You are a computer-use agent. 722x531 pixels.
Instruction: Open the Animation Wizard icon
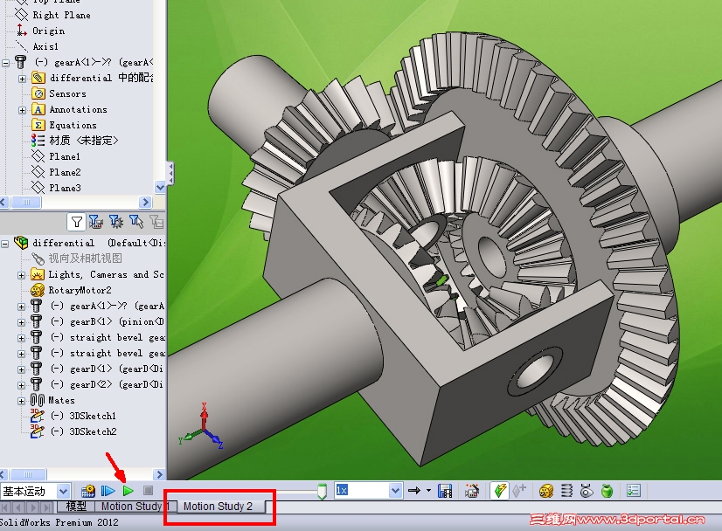(472, 491)
